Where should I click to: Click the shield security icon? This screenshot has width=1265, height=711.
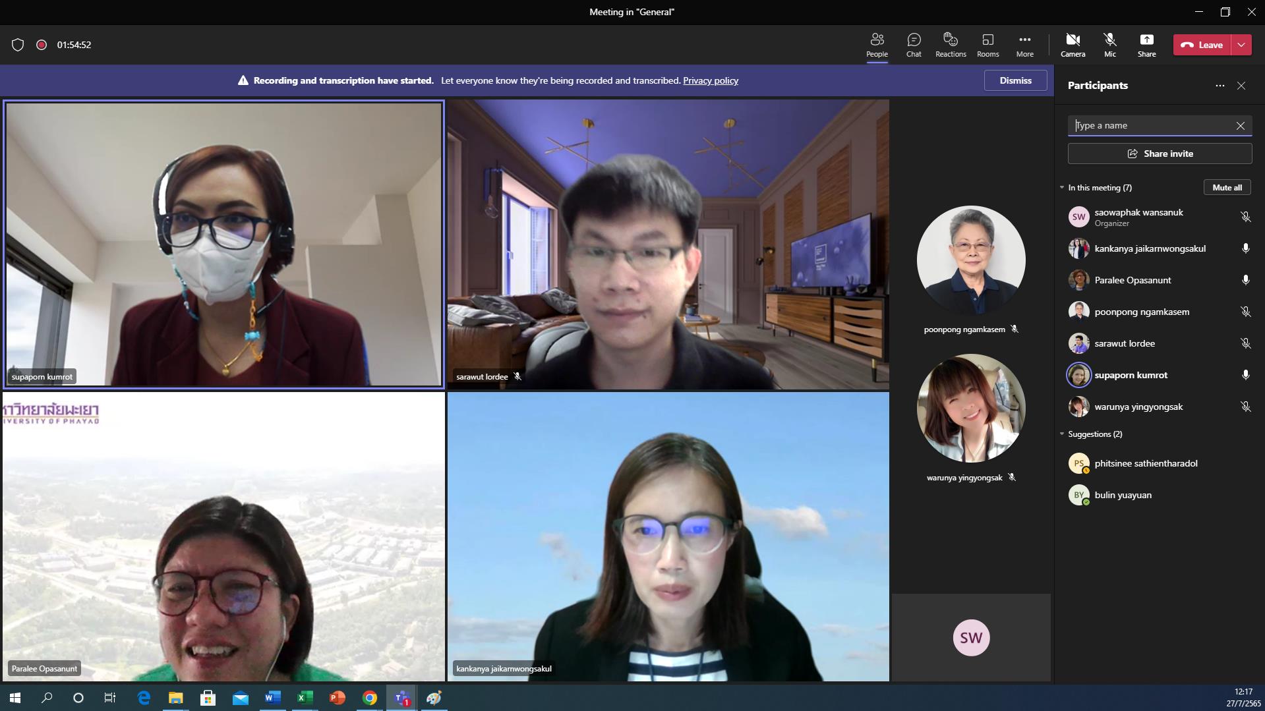click(x=18, y=45)
